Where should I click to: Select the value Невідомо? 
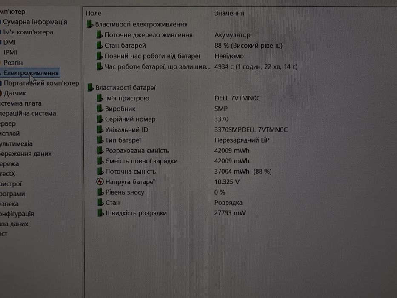229,56
